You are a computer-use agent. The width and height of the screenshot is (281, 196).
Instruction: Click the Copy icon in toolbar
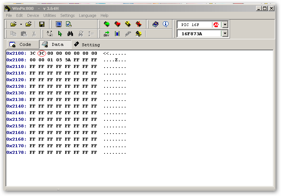(14, 34)
